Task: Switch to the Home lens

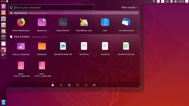Action: [53, 85]
